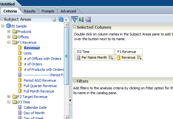173x119 pixels.
Task: Click the filter toolbar icon
Action: (x=75, y=19)
